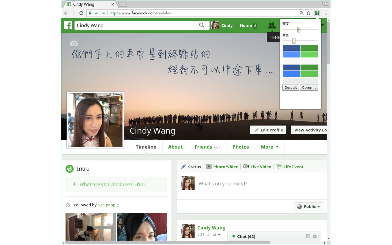Click the Forward arrow in the browser toolbar
Screen dimensions: 392x245
[x=74, y=13]
